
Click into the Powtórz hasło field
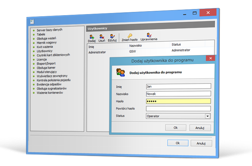coord(178,108)
